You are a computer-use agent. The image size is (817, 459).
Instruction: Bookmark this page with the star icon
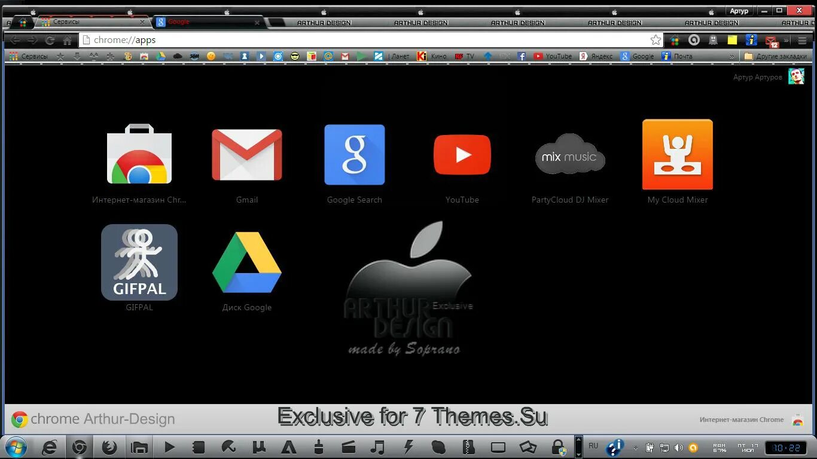tap(656, 40)
